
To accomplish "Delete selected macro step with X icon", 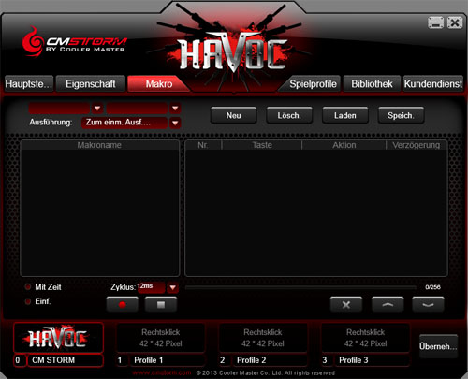I will click(346, 304).
